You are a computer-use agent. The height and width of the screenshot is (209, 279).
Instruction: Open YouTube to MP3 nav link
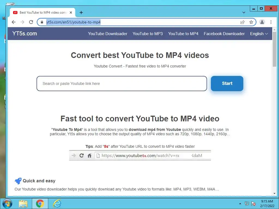click(x=147, y=33)
